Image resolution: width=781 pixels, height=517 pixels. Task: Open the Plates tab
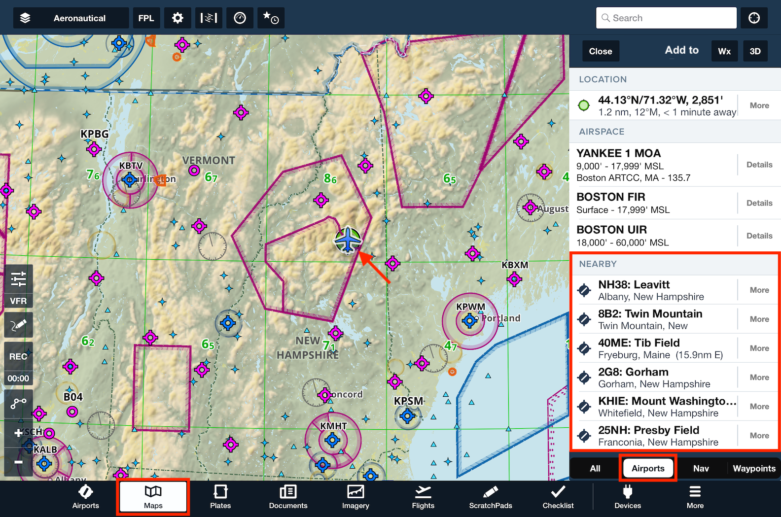point(220,497)
